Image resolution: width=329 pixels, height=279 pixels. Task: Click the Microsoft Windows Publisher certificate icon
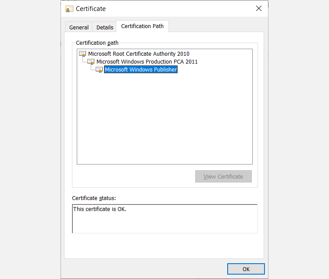(x=99, y=69)
